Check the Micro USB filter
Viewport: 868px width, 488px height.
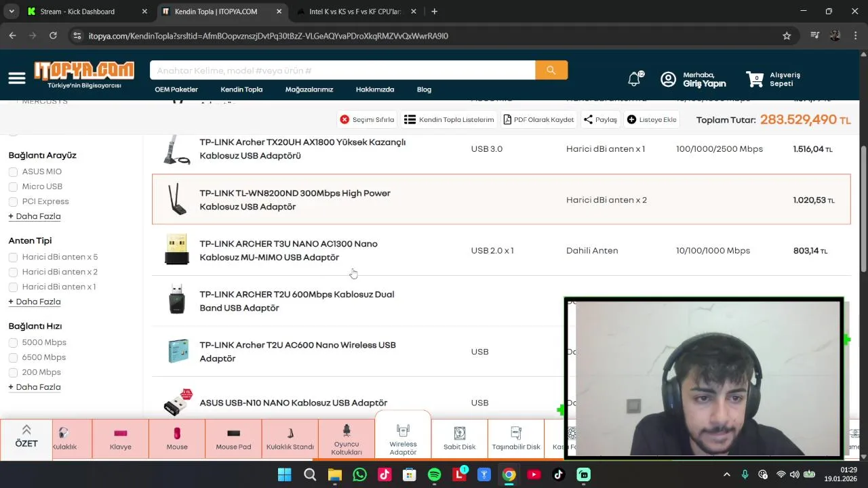tap(13, 187)
